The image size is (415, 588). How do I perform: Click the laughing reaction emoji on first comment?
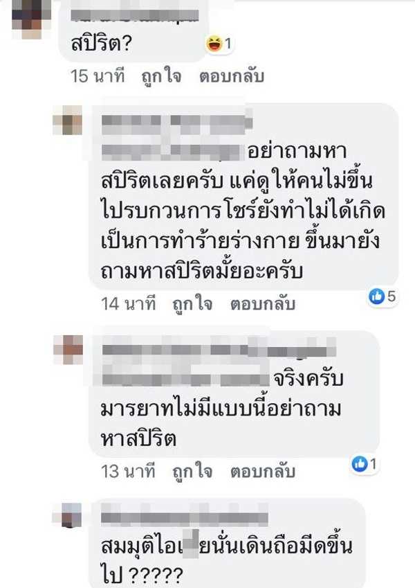tap(214, 44)
